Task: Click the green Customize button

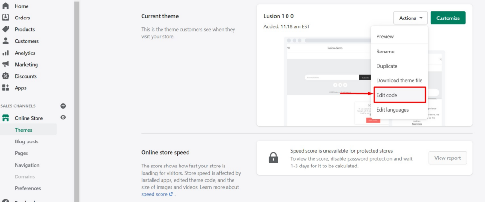Action: (x=448, y=18)
